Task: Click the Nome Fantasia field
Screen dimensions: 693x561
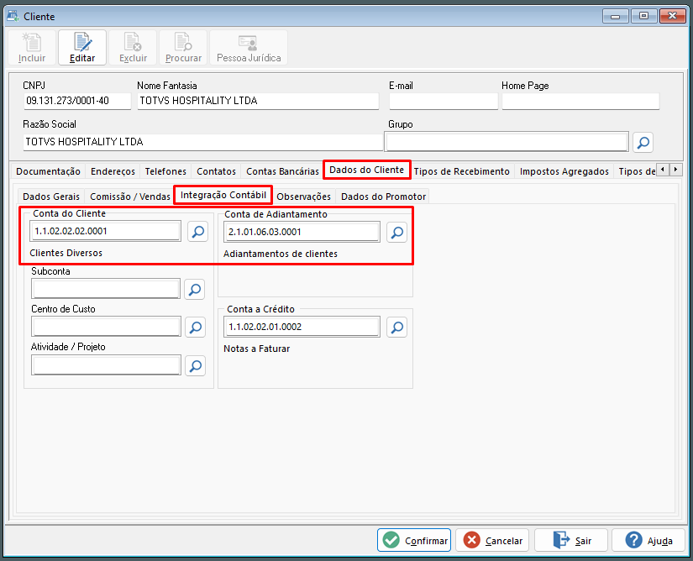Action: click(x=258, y=101)
